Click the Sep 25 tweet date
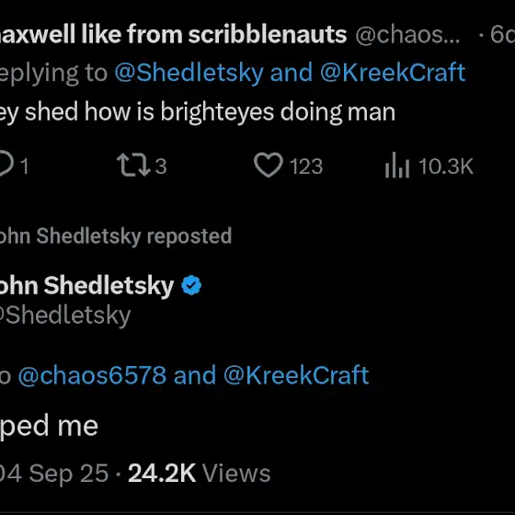Screen dimensions: 515x515 click(x=69, y=474)
